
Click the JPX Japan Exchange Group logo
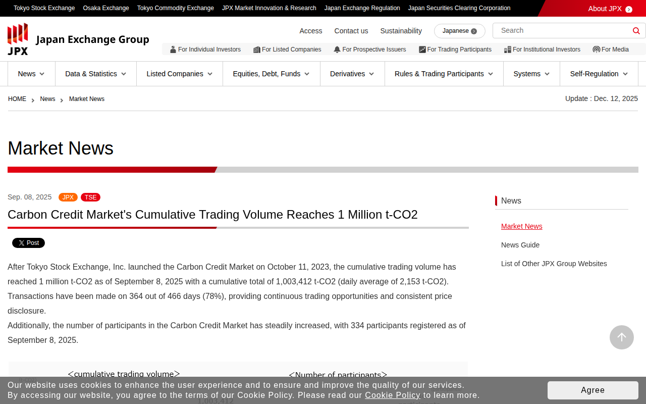(78, 39)
